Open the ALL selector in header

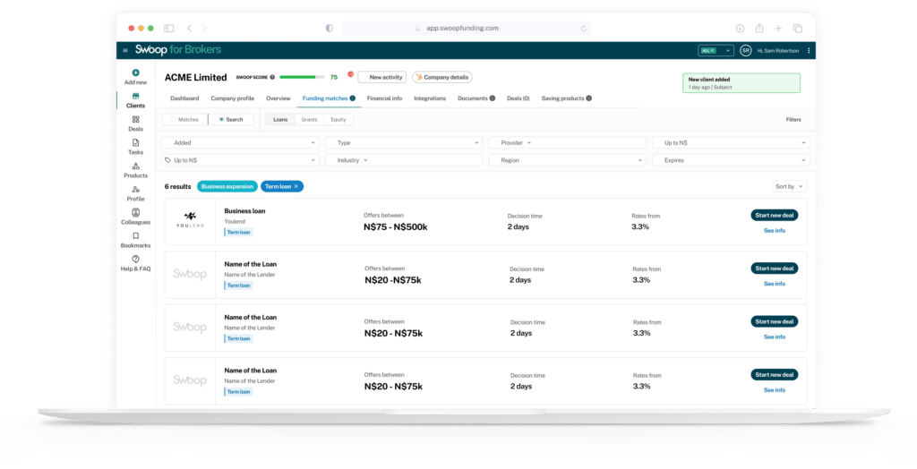(716, 51)
